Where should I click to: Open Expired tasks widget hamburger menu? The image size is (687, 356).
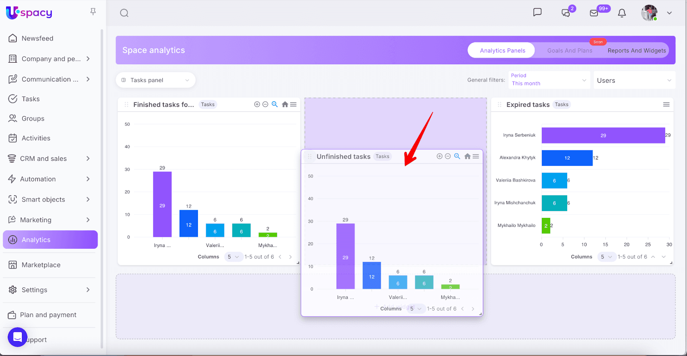click(666, 104)
